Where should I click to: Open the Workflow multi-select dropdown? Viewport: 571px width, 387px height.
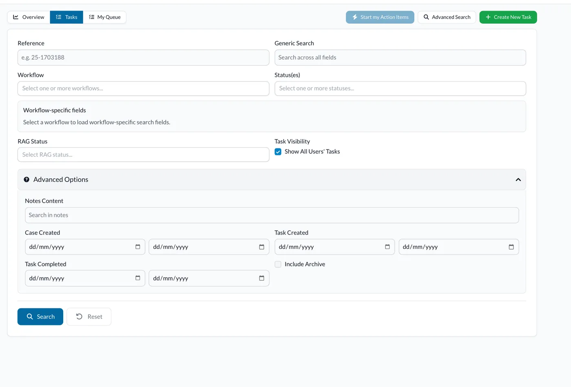143,88
